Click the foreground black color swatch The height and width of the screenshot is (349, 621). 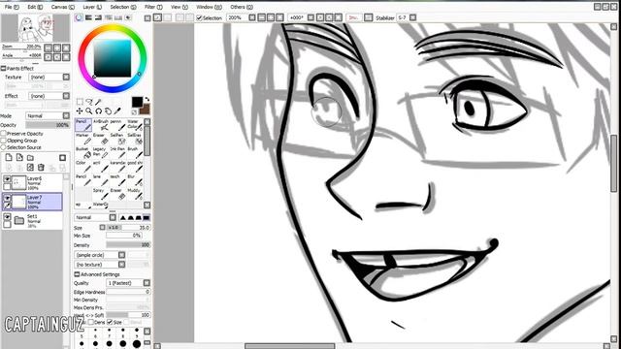137,102
